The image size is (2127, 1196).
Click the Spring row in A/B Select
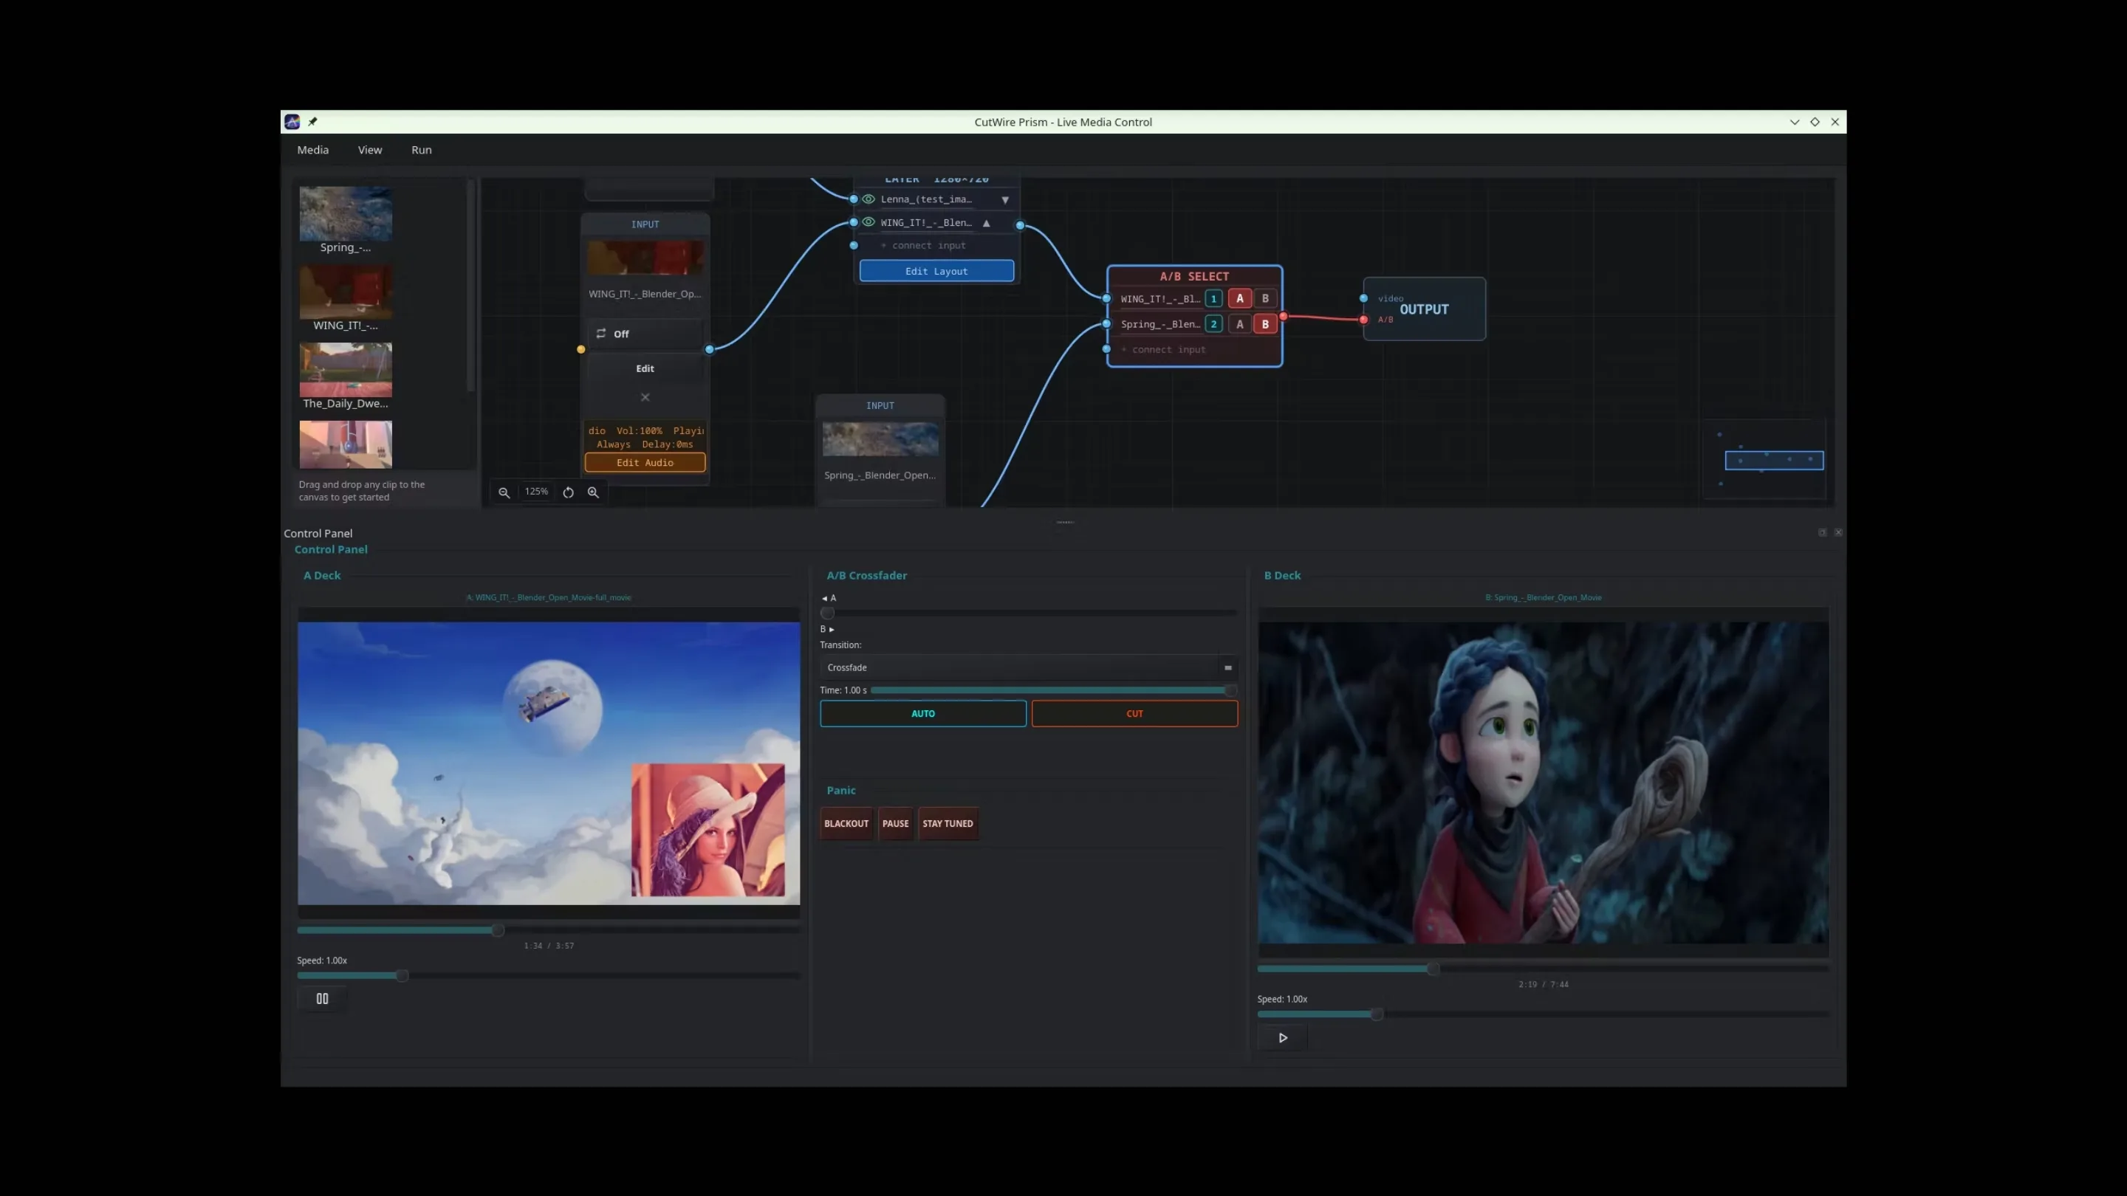click(1194, 324)
